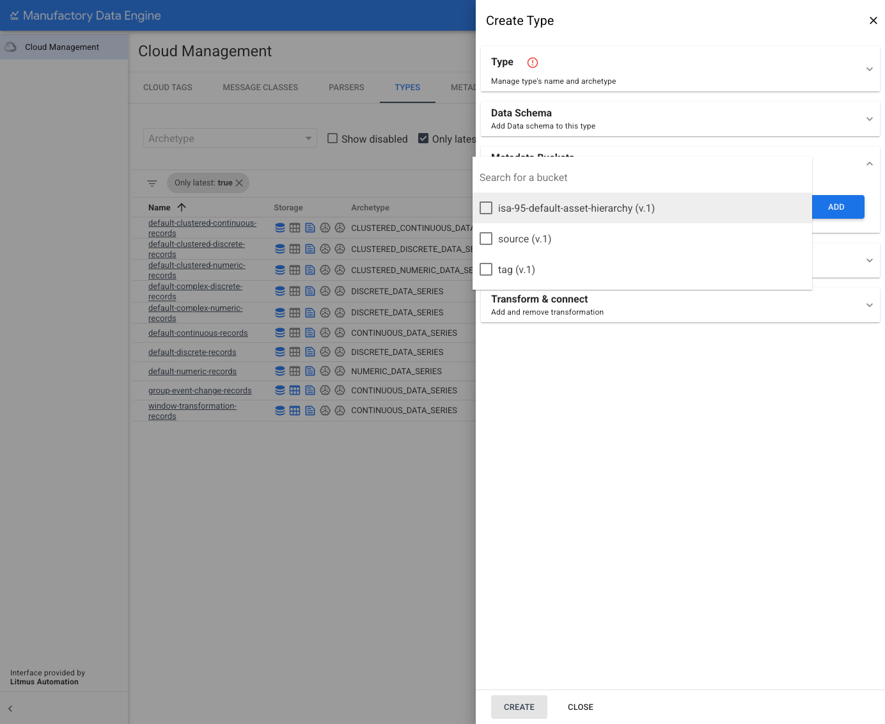Click document storage icon for default-numeric-records
Viewport: 885px width, 724px height.
310,372
